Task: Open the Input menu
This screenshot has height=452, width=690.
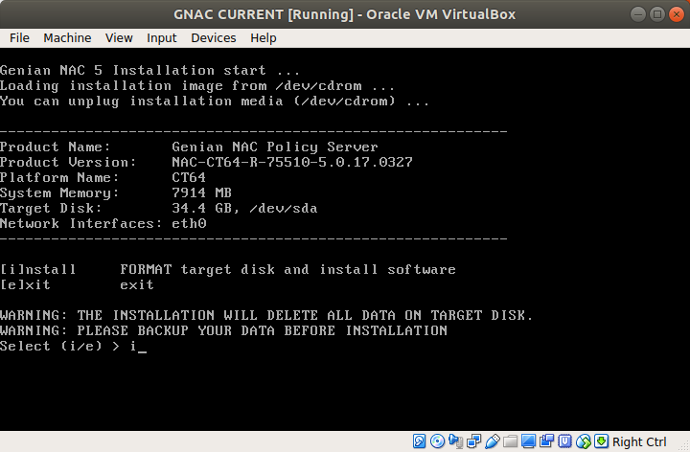Action: pyautogui.click(x=161, y=37)
